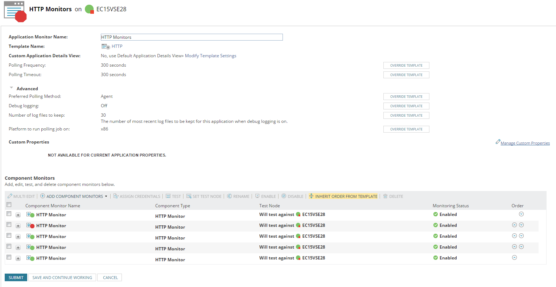Screen dimensions: 556x287
Task: Move the last HTTP Monitor up in order
Action: point(514,258)
